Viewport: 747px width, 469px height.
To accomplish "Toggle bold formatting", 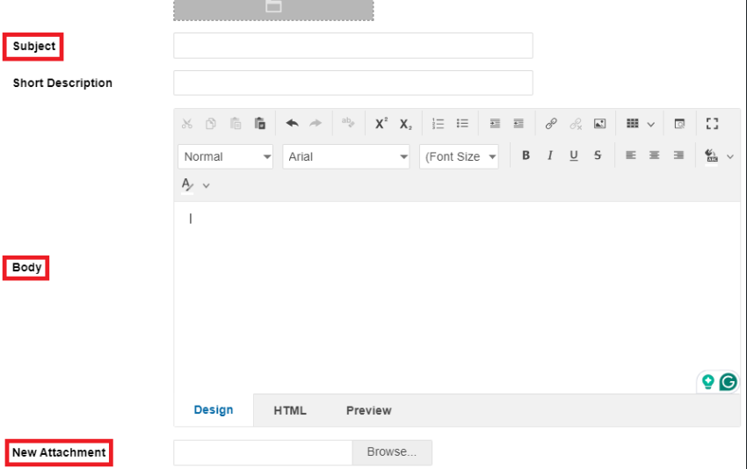I will pos(526,155).
